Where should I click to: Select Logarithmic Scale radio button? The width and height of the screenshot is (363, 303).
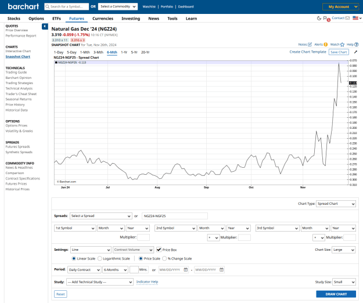click(x=100, y=258)
